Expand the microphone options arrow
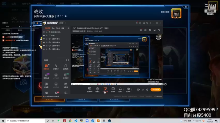This screenshot has width=220, height=123. (x=123, y=89)
